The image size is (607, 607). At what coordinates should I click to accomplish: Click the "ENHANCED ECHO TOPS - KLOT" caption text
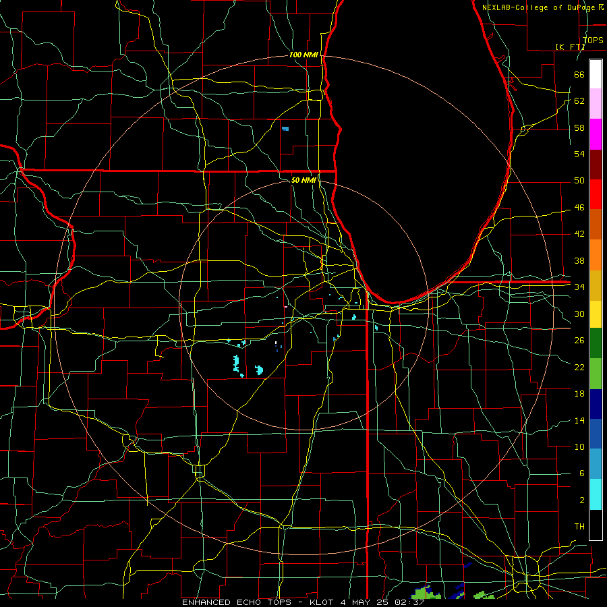[258, 602]
